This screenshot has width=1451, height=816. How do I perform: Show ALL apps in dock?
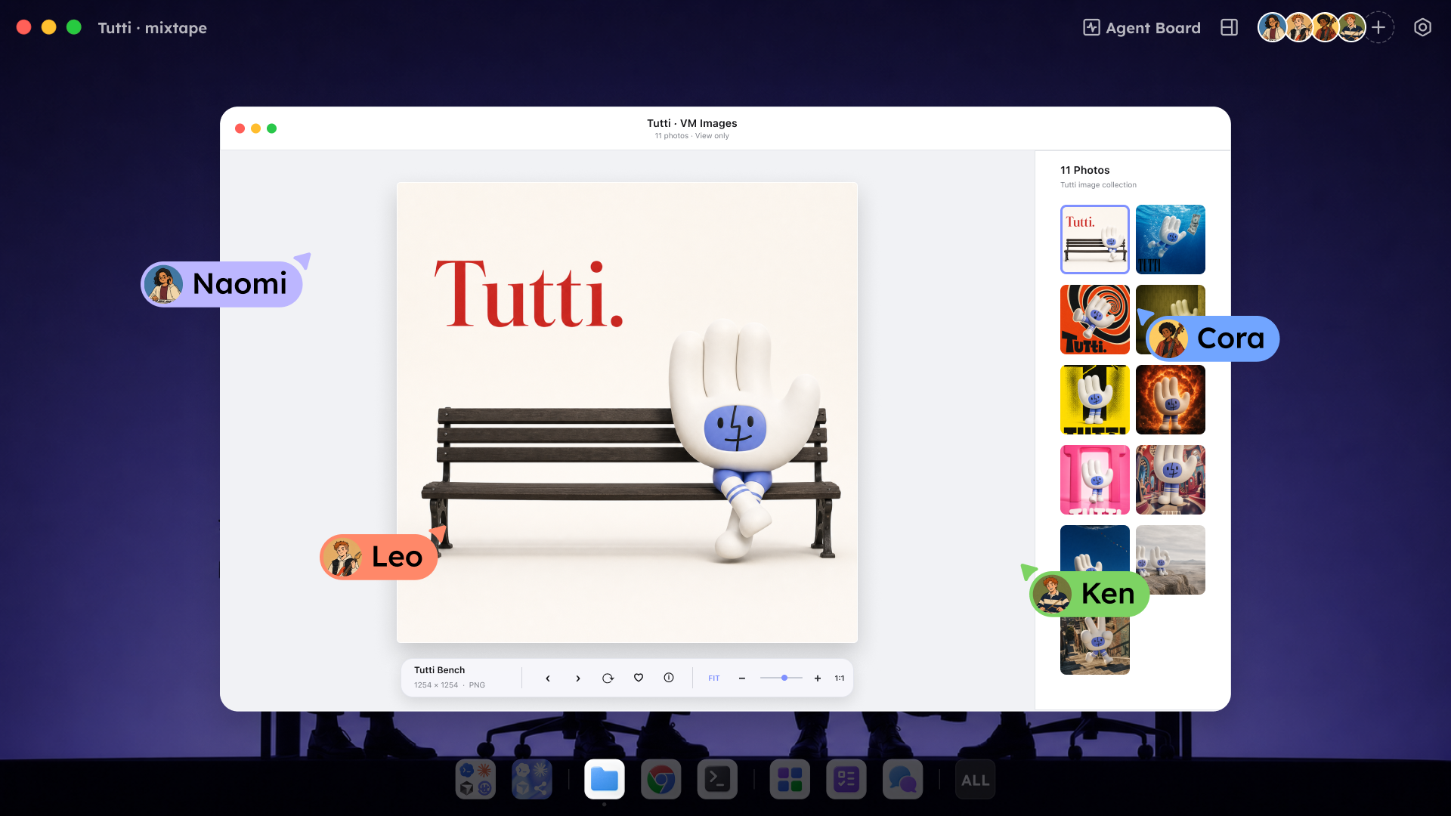pyautogui.click(x=976, y=779)
